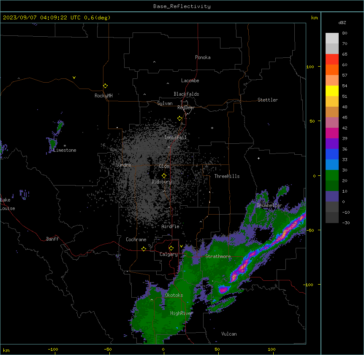The width and height of the screenshot is (364, 355).
Task: Click the dBZ legend heading
Action: (342, 22)
